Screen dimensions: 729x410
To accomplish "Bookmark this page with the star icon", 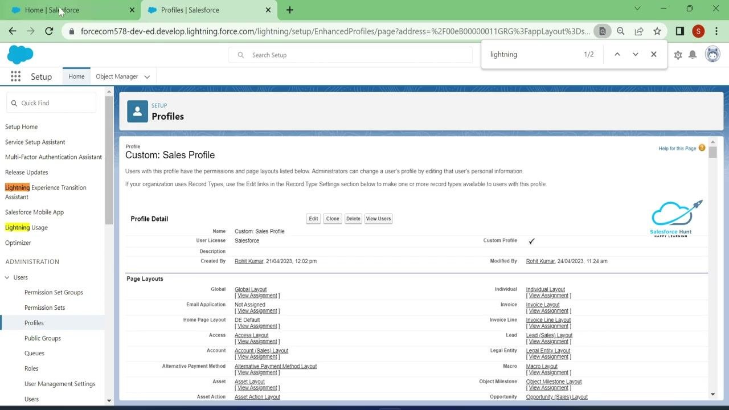I will (657, 31).
